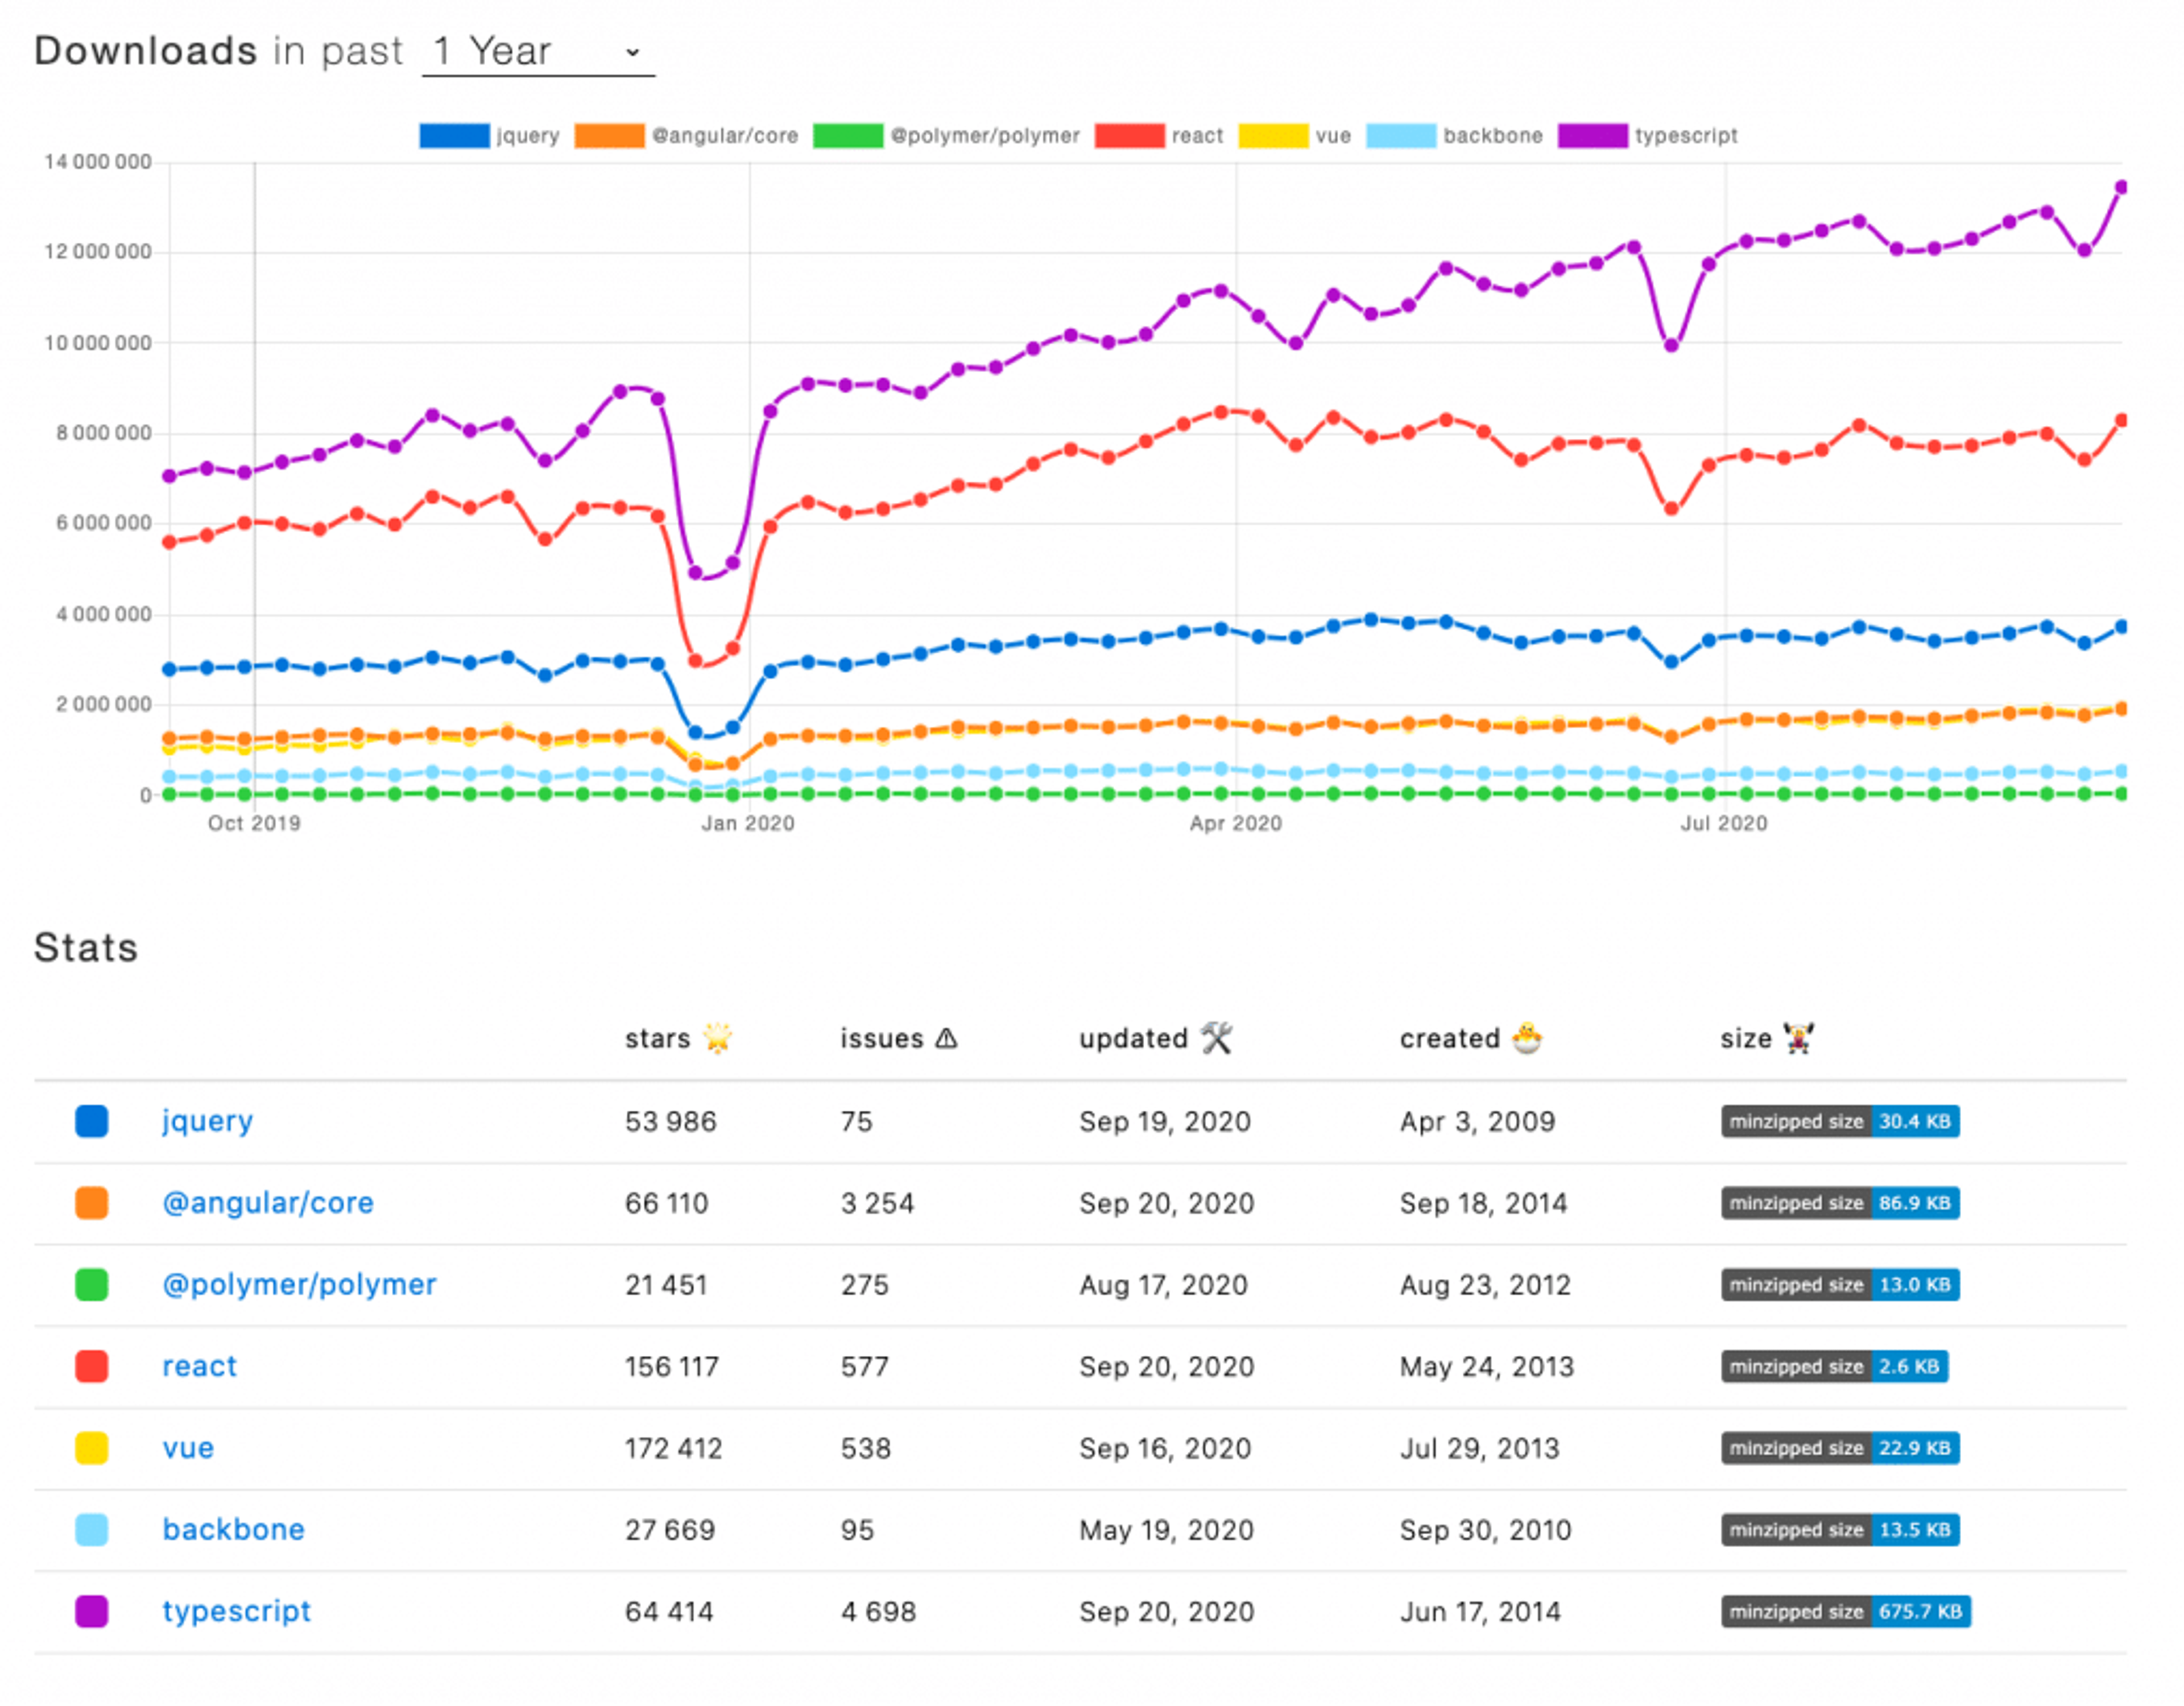Click the issues warning triangle icon
The height and width of the screenshot is (1706, 2184).
[x=946, y=1039]
